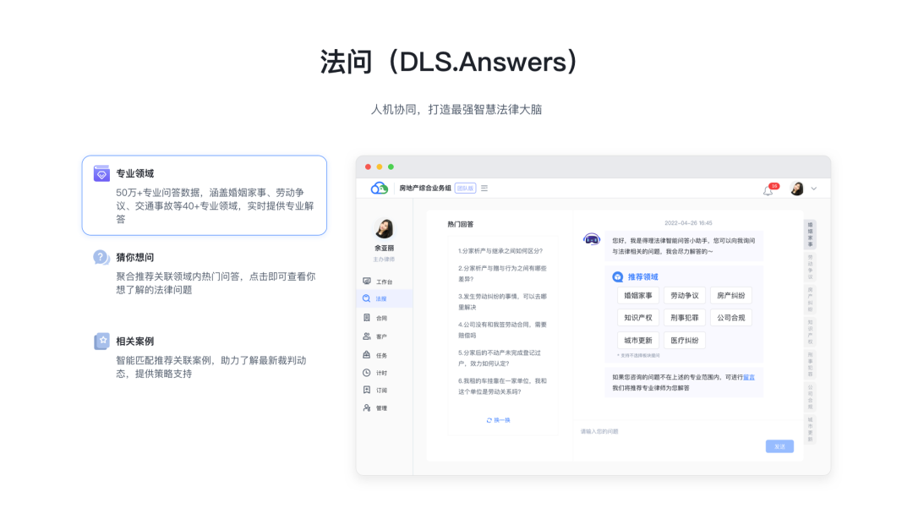Select 法搜 in the sidebar
This screenshot has height=514, width=913.
point(385,298)
